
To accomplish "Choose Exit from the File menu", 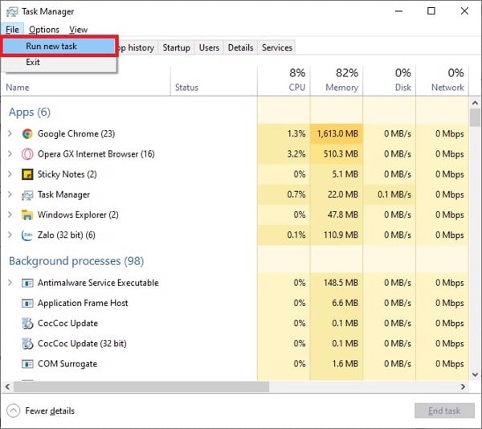I will 59,63.
